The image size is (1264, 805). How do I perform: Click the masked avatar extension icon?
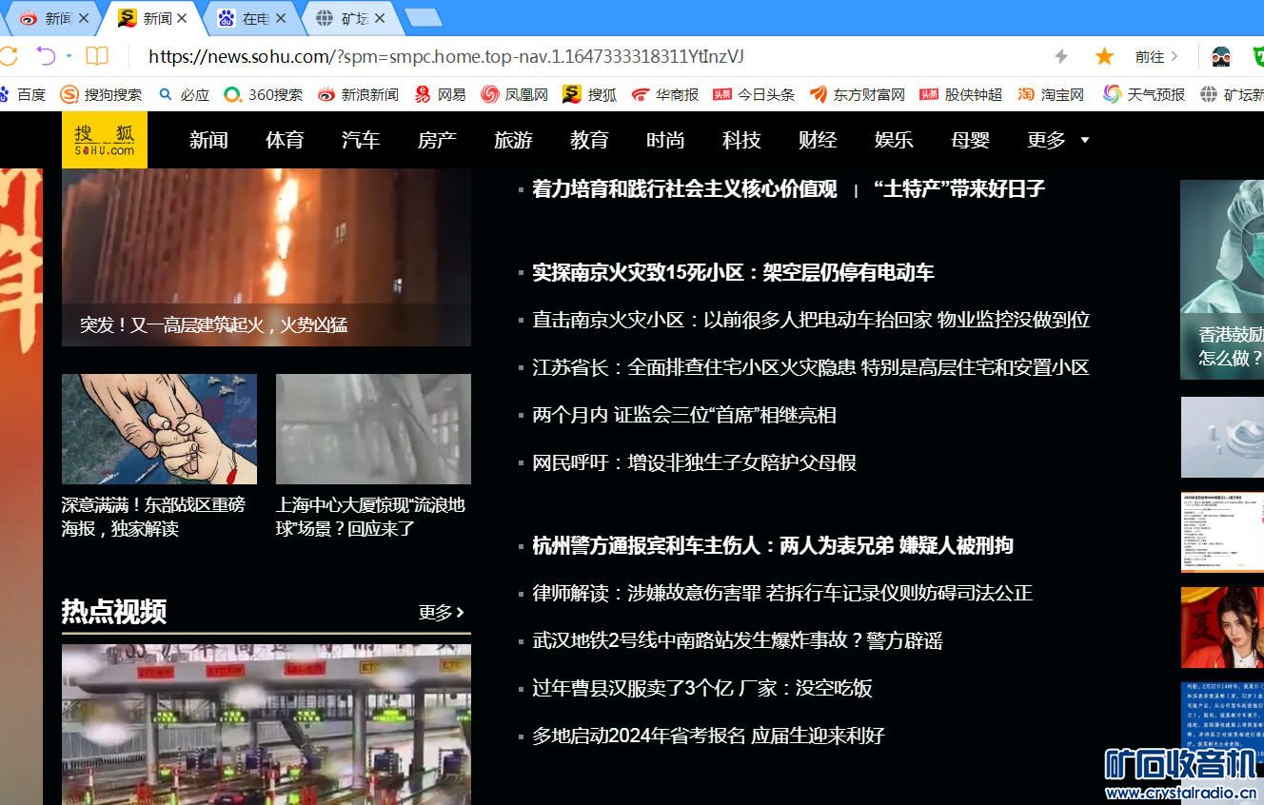pyautogui.click(x=1220, y=56)
